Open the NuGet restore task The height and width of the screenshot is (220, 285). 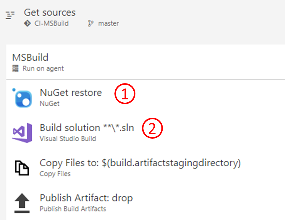(71, 93)
